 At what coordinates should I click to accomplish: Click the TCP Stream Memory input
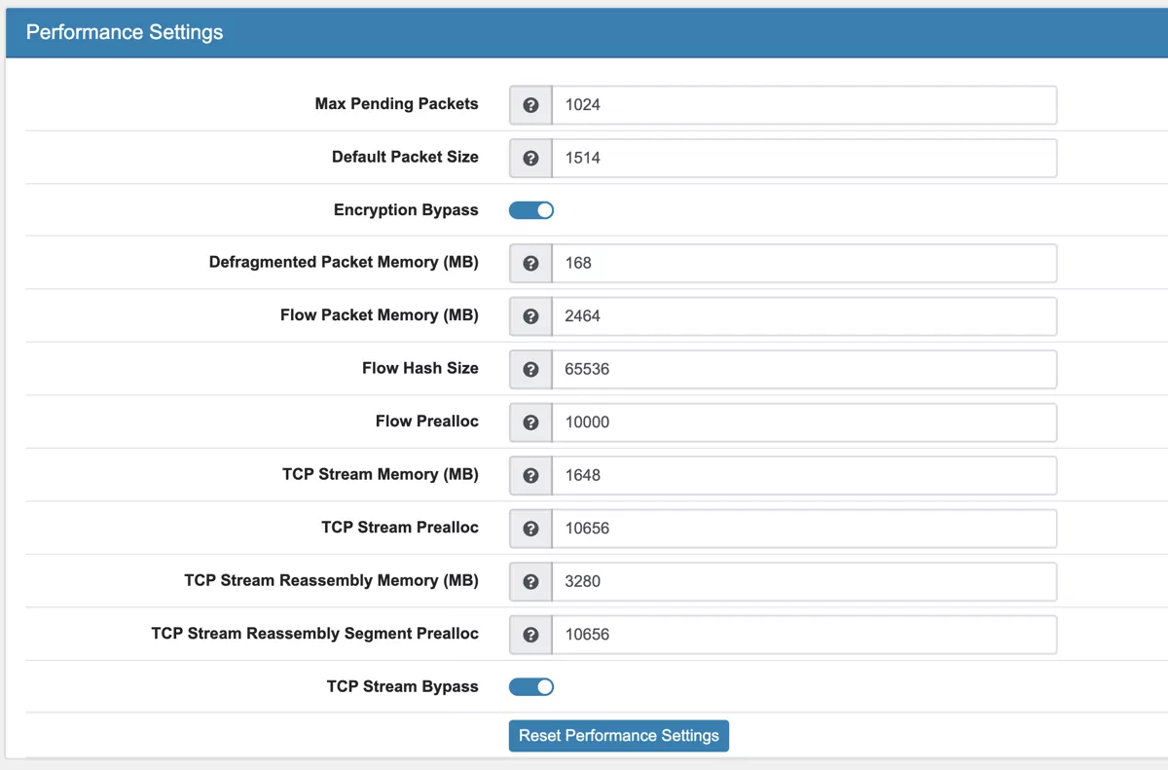803,475
